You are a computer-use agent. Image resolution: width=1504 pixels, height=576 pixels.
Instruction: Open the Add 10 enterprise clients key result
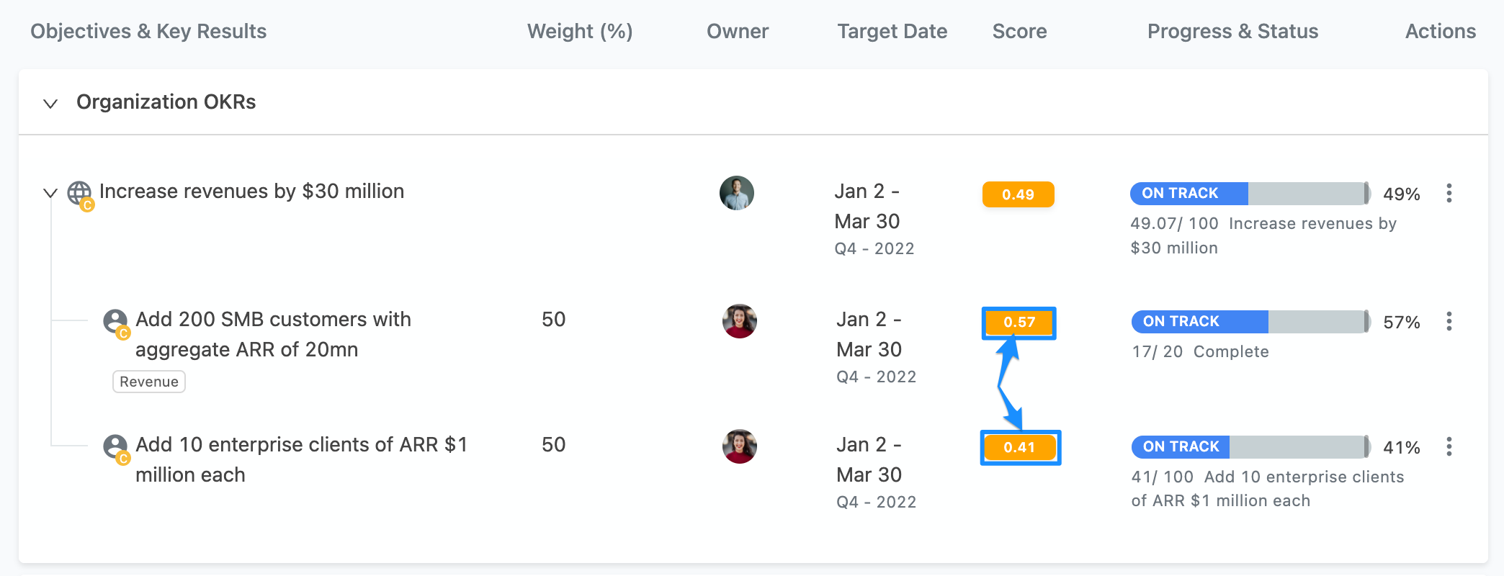click(x=301, y=459)
